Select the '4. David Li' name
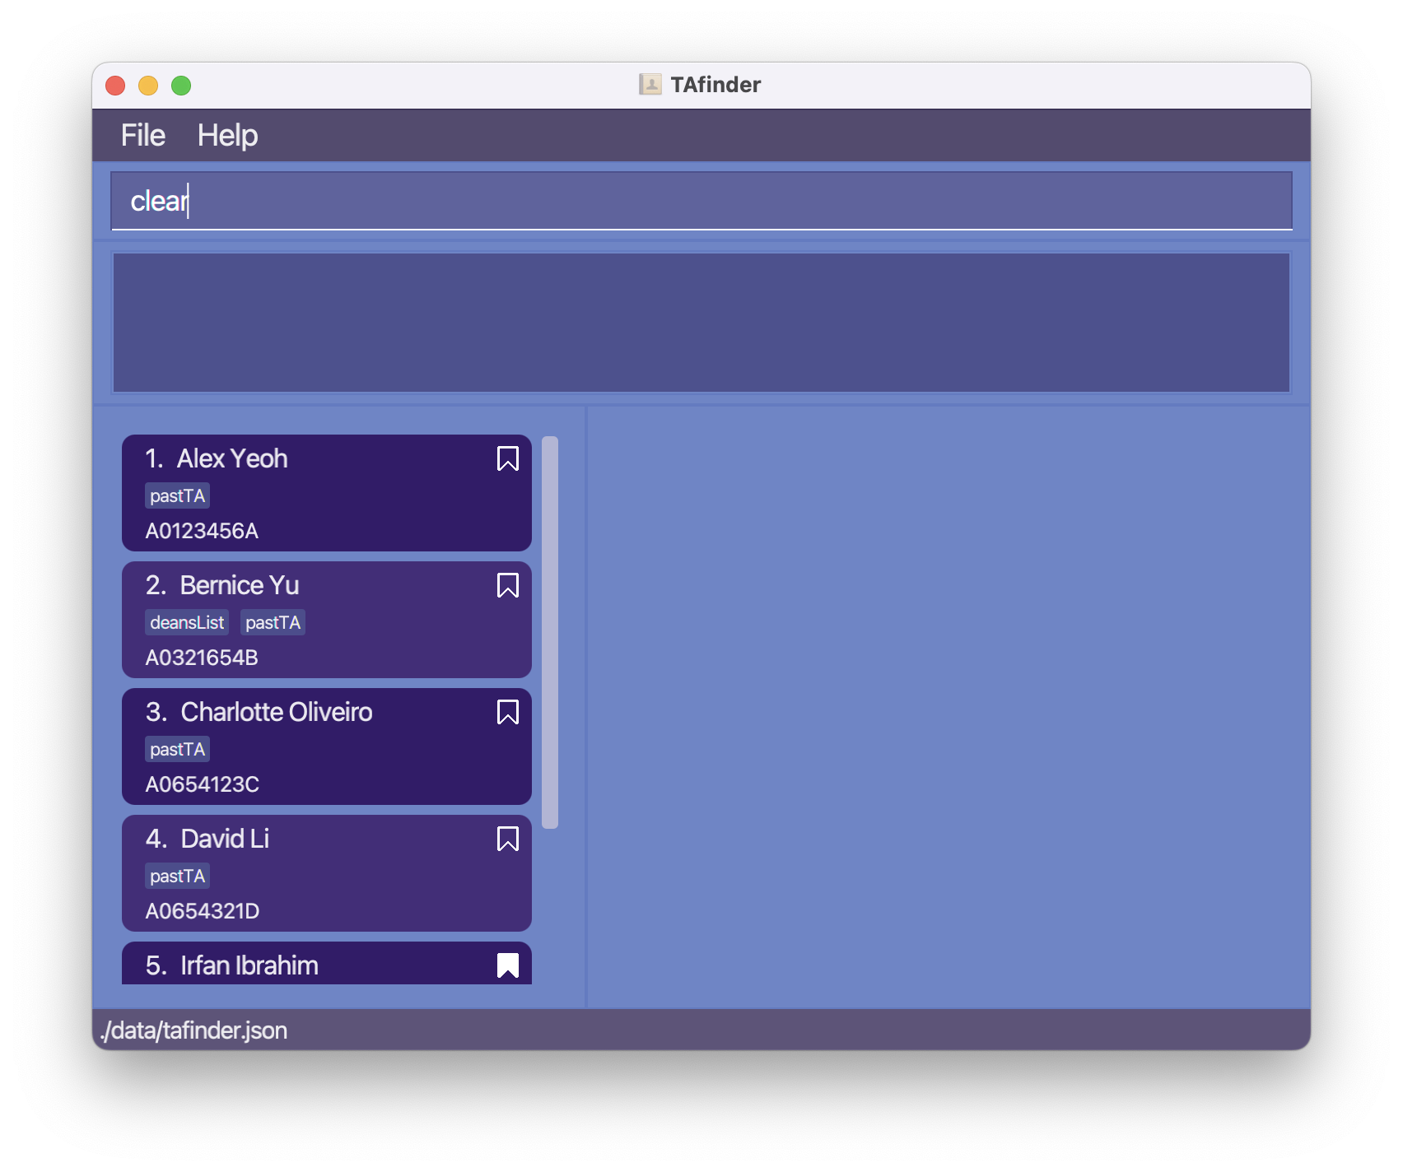The image size is (1403, 1172). (x=207, y=839)
